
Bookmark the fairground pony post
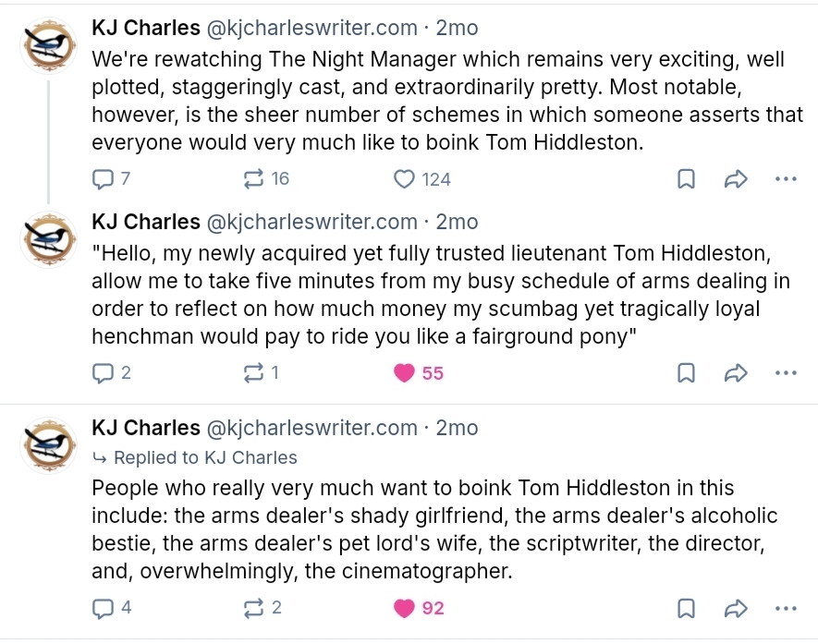point(686,373)
